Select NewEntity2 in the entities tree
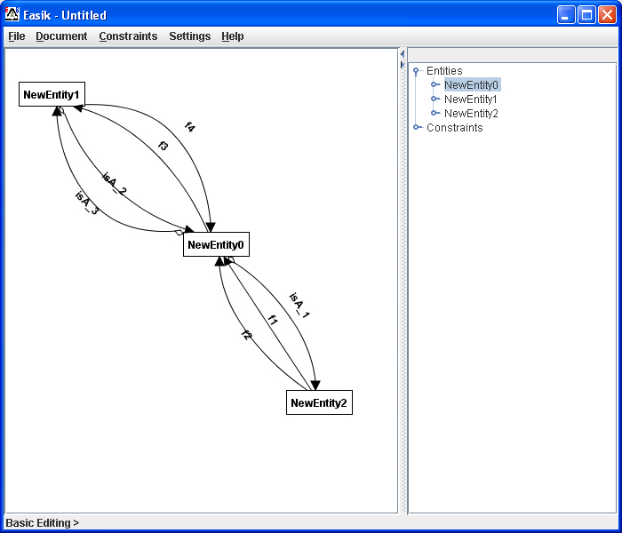622x533 pixels. [x=471, y=114]
